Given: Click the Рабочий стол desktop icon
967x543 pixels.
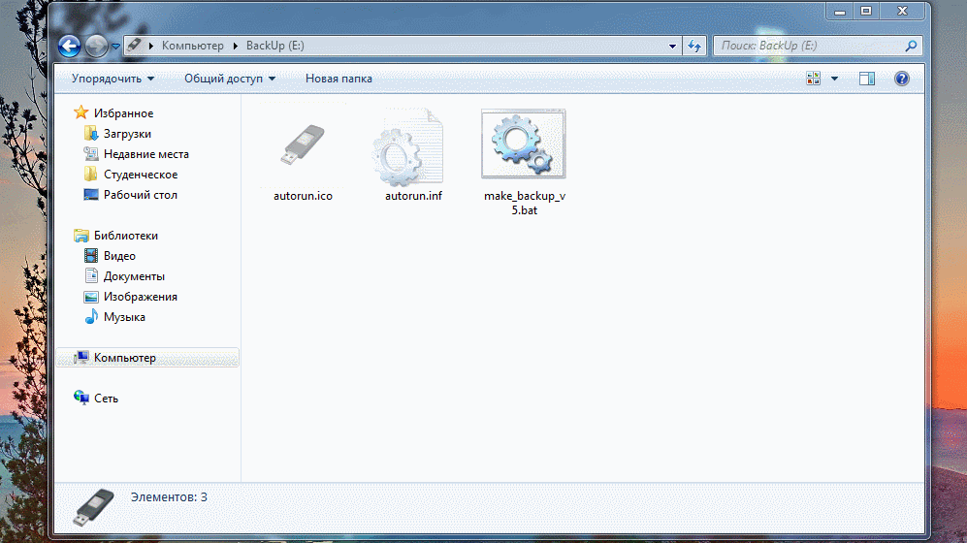Looking at the screenshot, I should 90,195.
